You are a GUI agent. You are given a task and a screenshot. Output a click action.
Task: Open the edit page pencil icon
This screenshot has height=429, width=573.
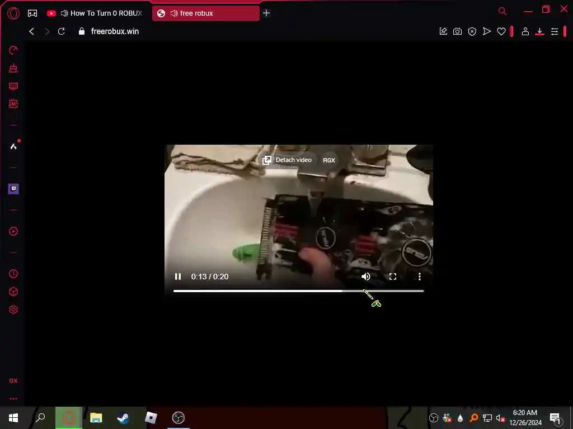coord(443,31)
